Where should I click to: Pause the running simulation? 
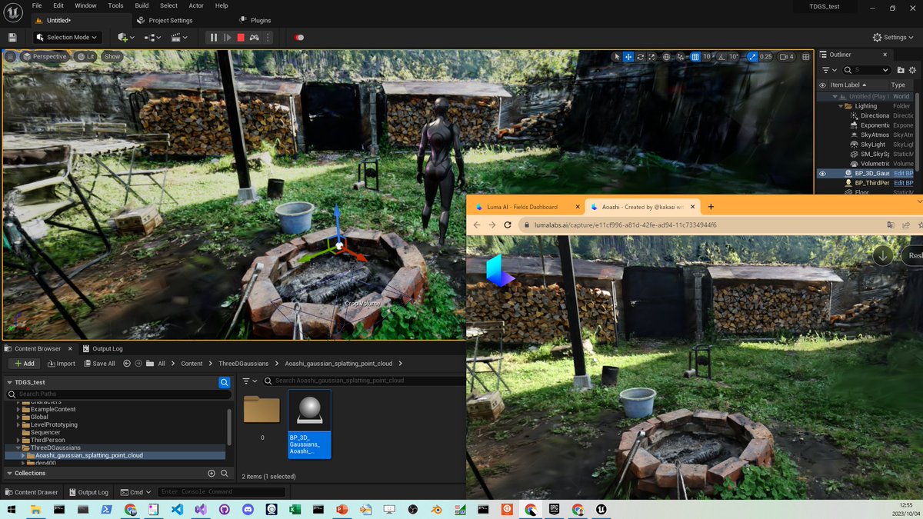(214, 37)
